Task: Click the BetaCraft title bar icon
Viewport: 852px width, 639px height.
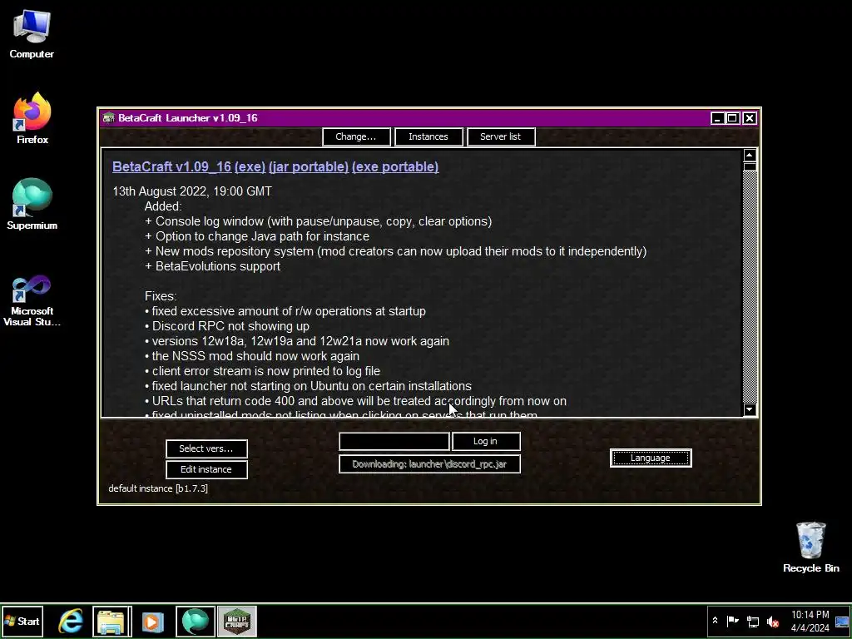Action: 109,118
